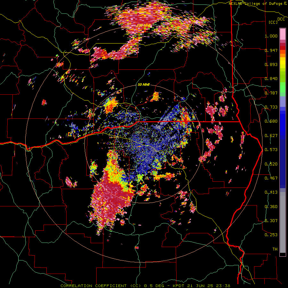Click the 0.520 legend value

tap(271, 164)
